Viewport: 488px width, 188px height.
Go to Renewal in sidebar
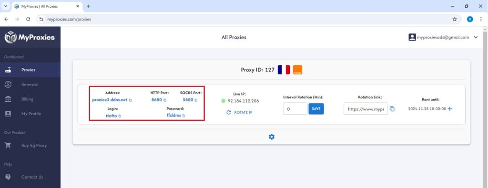tap(30, 85)
